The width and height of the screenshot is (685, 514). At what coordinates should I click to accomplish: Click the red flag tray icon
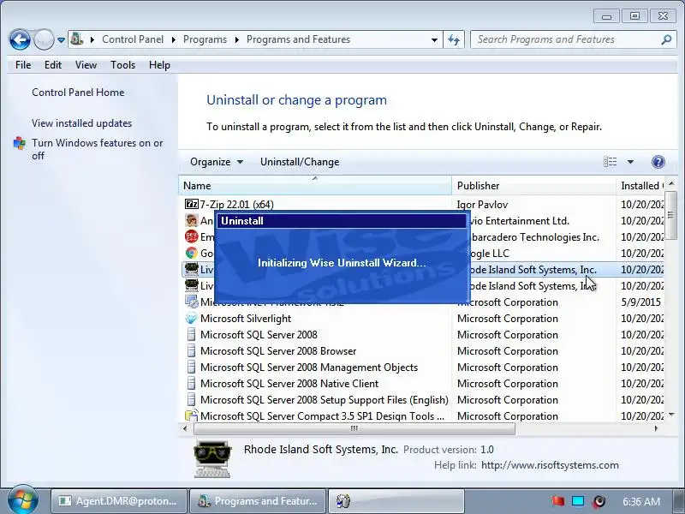tap(557, 500)
